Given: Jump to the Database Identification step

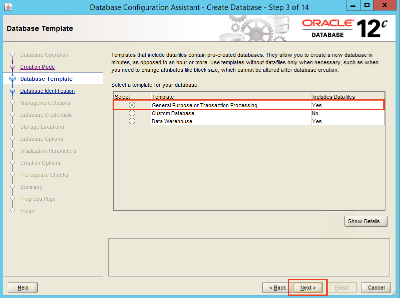Looking at the screenshot, I should click(48, 91).
